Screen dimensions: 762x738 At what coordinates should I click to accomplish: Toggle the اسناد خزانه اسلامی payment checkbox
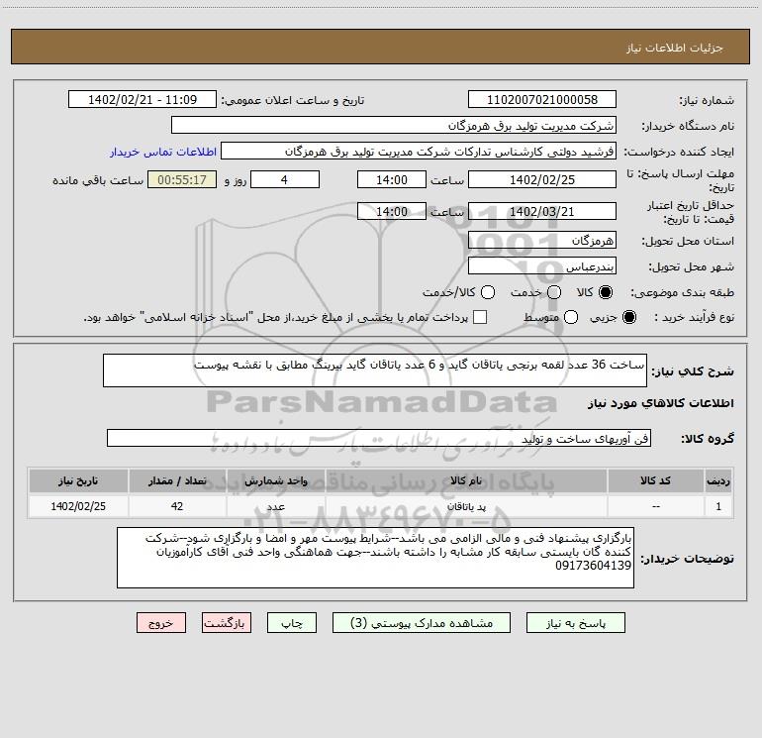480,317
